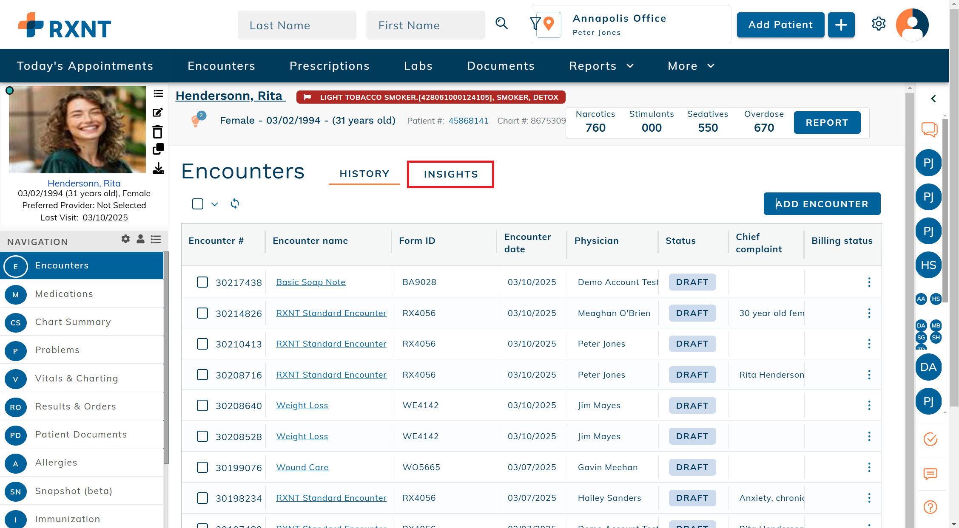Viewport: 959px width, 528px height.
Task: Click the First Name search field
Action: (426, 25)
